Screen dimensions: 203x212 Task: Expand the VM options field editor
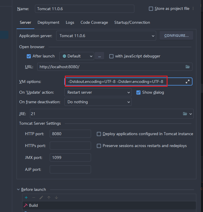click(x=187, y=81)
